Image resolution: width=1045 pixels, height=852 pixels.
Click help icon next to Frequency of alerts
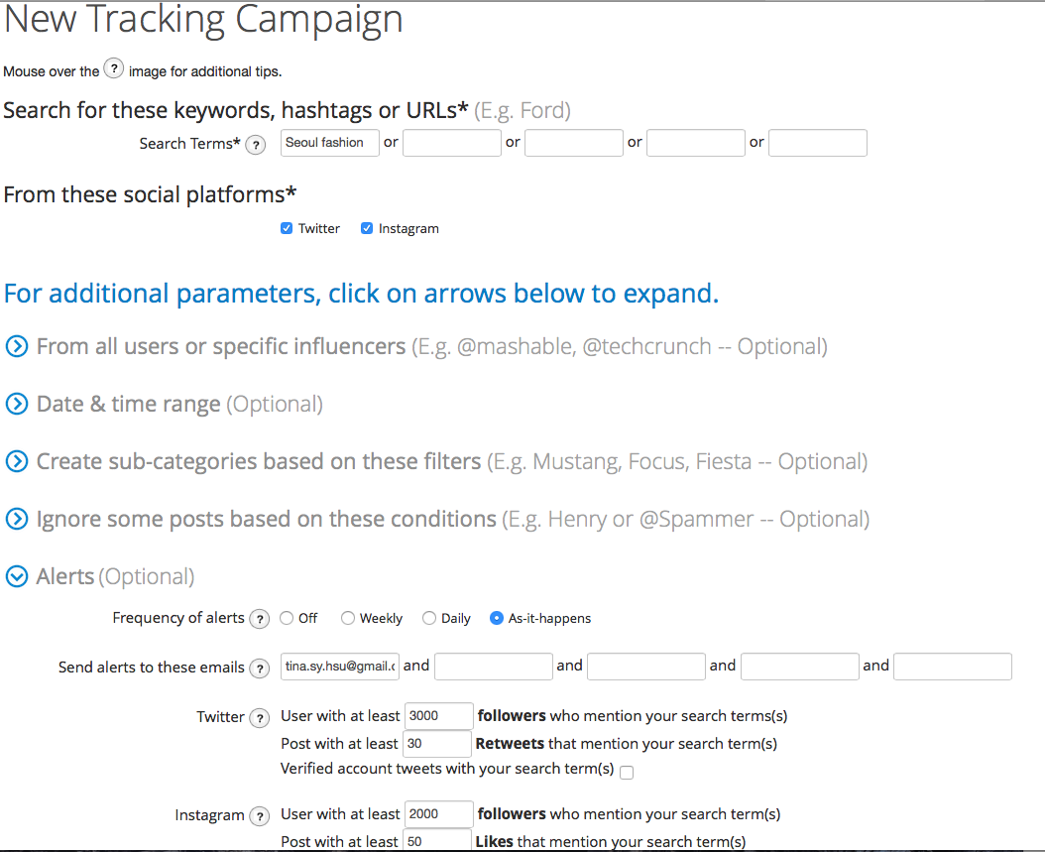click(259, 619)
